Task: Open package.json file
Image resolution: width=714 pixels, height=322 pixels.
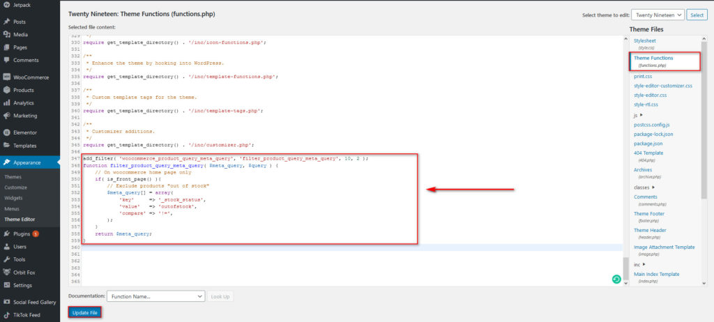Action: pyautogui.click(x=648, y=144)
